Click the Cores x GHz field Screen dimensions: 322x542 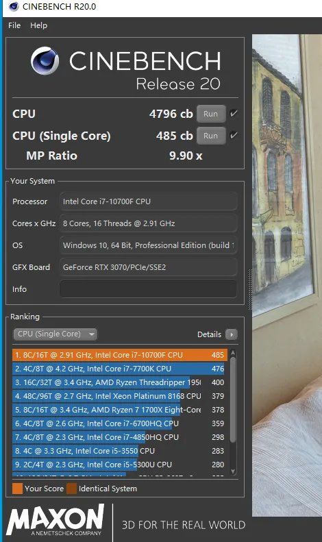(148, 223)
